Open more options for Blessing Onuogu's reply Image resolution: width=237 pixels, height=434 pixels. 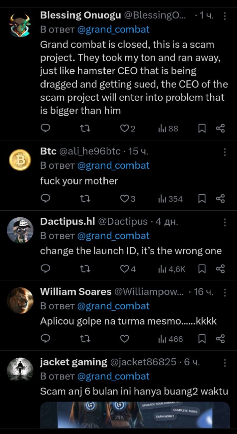coord(225,16)
